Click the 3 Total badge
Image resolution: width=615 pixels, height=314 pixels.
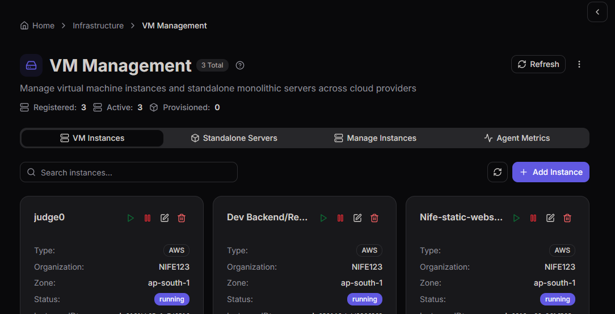point(212,65)
